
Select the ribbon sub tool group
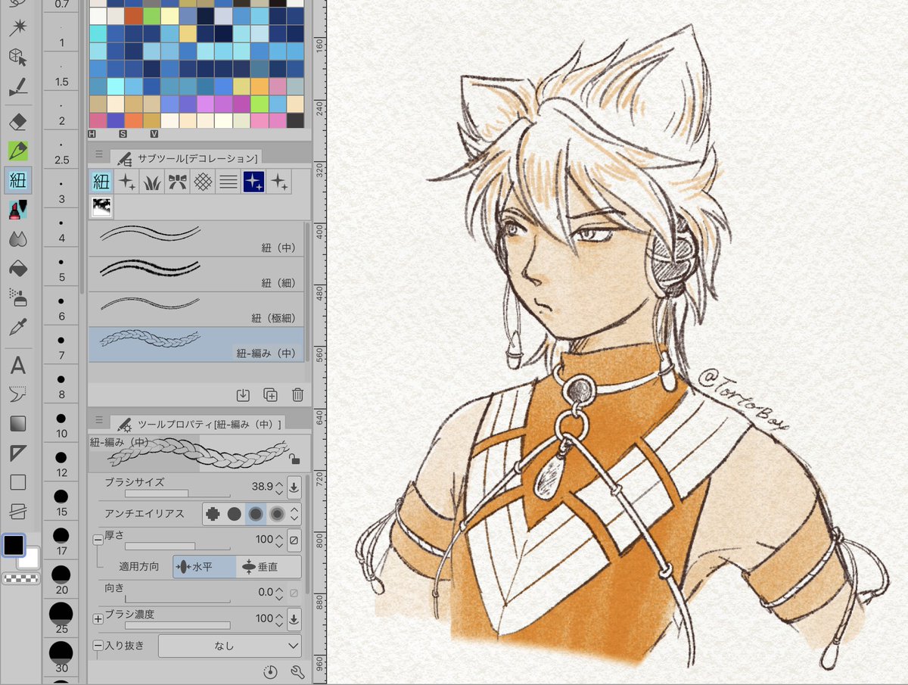point(179,182)
